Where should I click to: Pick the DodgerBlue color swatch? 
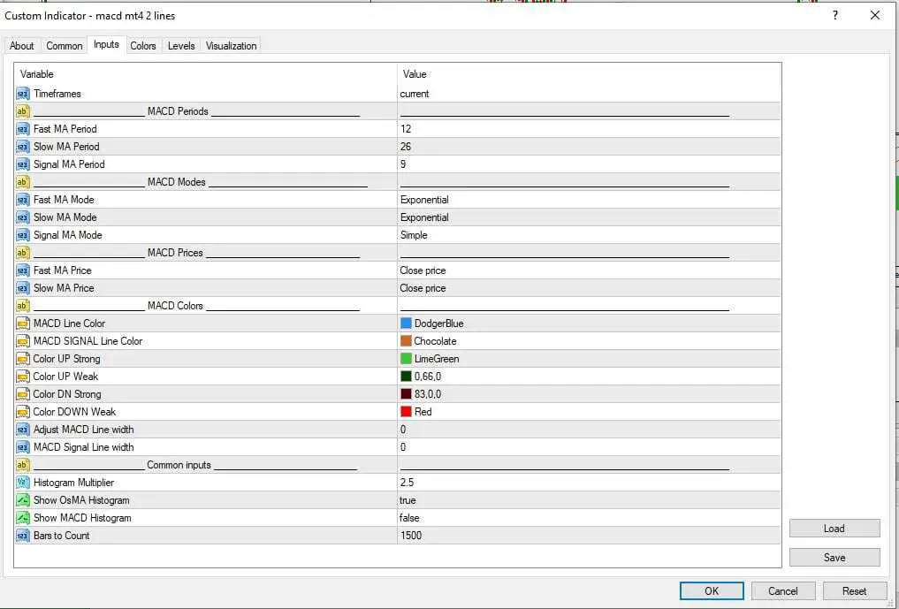pos(406,324)
